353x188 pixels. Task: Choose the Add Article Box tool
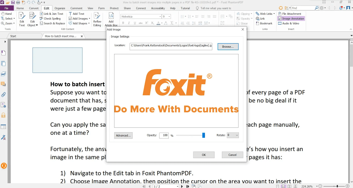click(x=111, y=19)
